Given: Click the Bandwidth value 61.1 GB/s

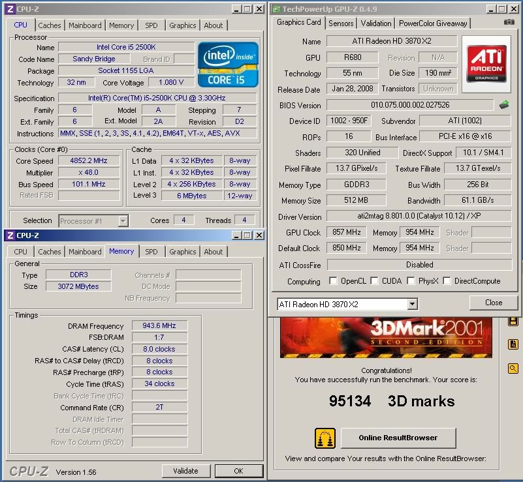Looking at the screenshot, I should click(478, 200).
